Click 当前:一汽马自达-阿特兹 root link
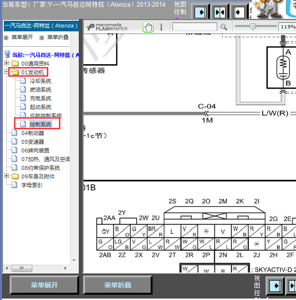 (x=45, y=55)
